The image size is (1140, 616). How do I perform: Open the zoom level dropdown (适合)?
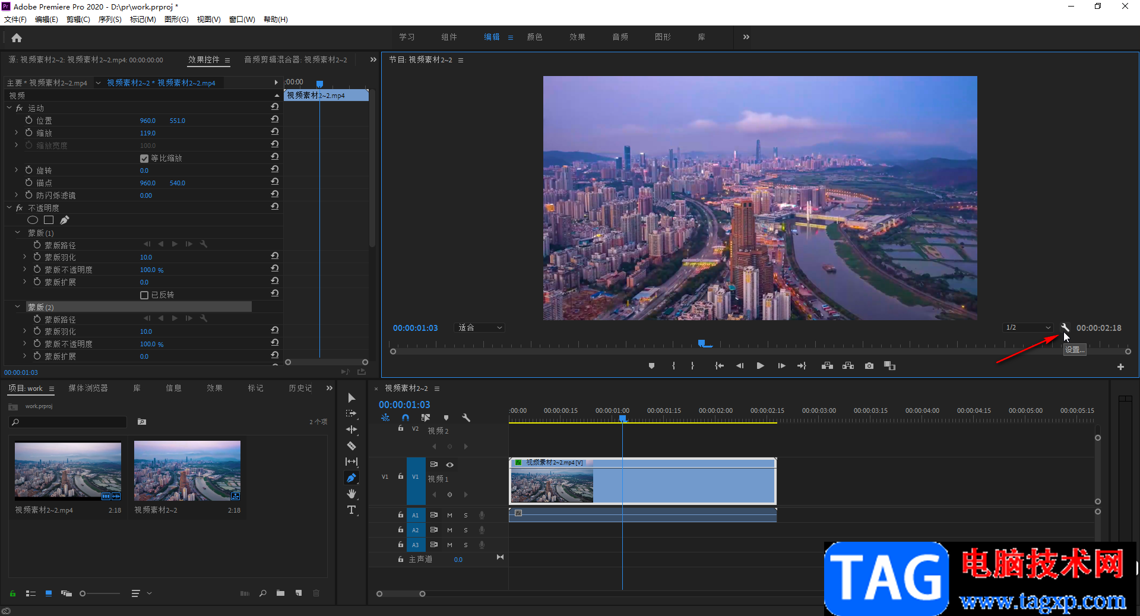(x=480, y=328)
